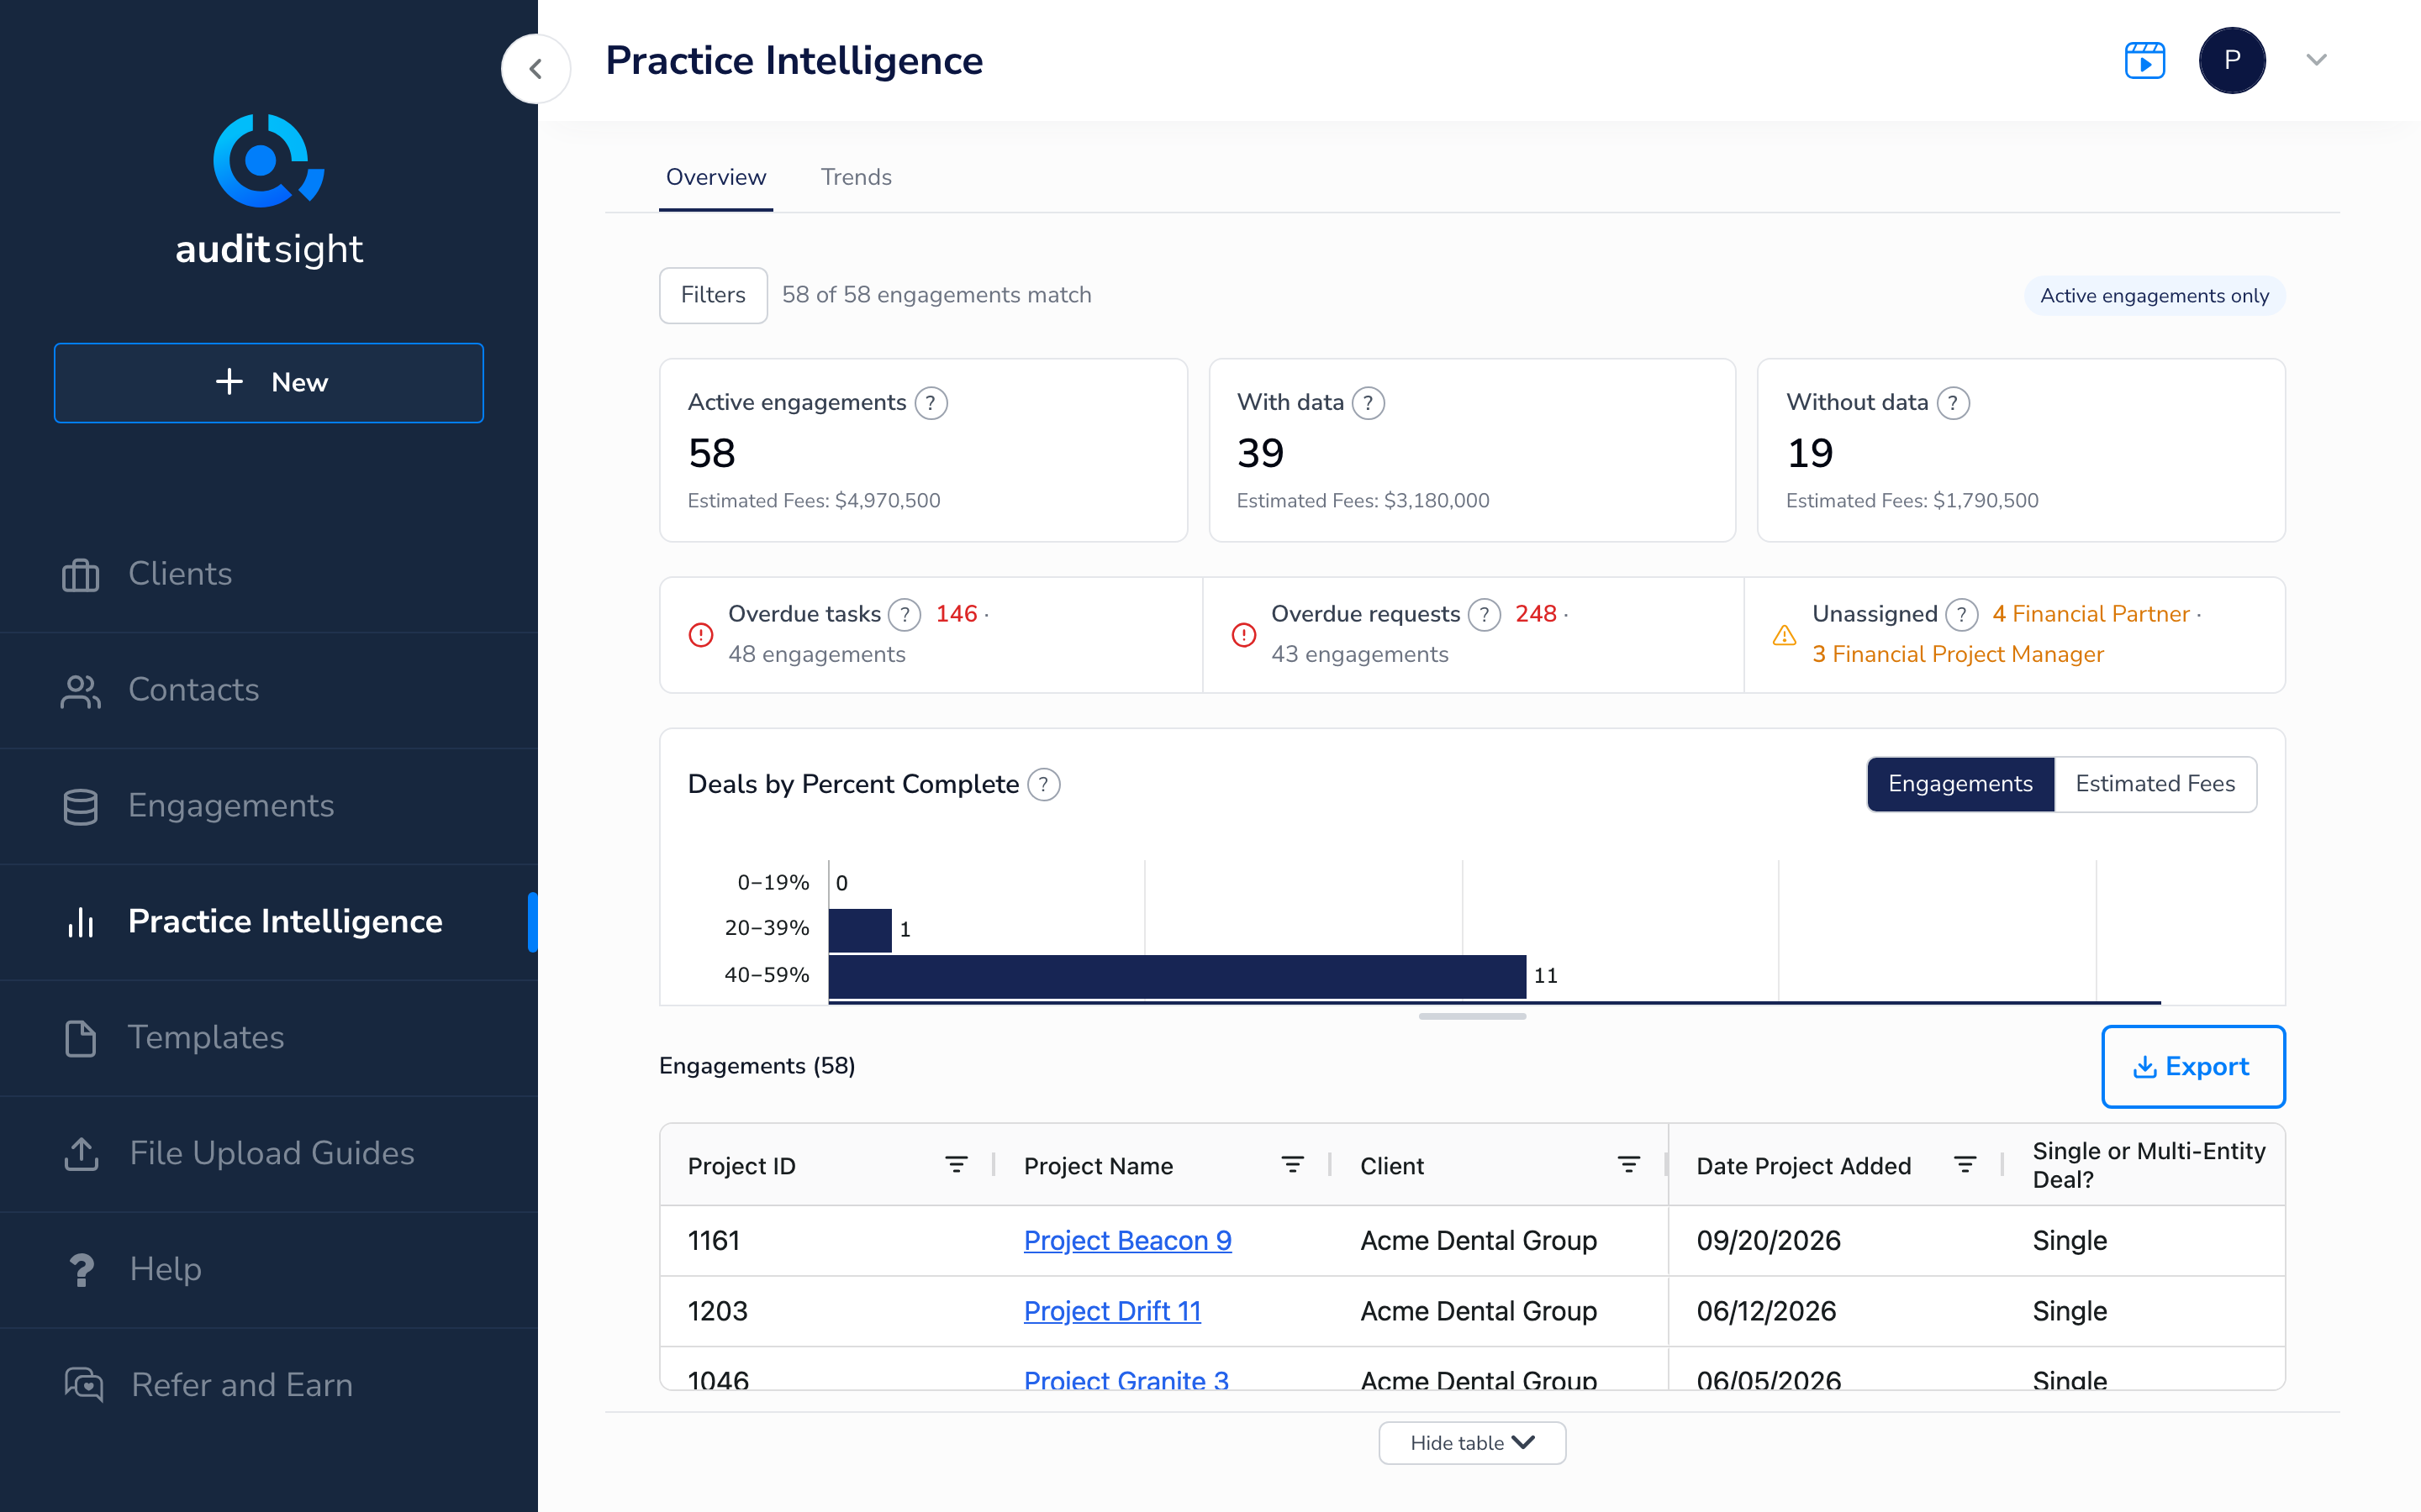Click the help icon beside Unassigned
Image resolution: width=2421 pixels, height=1512 pixels.
pyautogui.click(x=1962, y=614)
